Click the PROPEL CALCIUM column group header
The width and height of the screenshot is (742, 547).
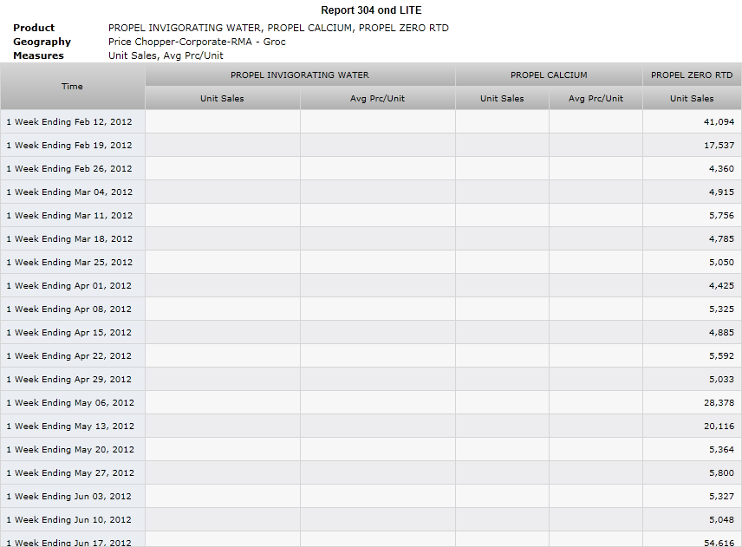[x=549, y=75]
